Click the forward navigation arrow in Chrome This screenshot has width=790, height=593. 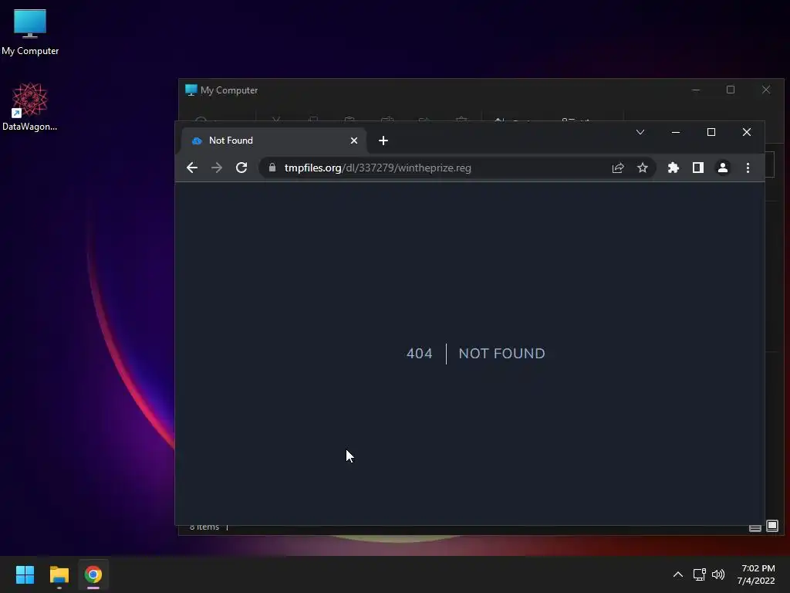tap(217, 168)
